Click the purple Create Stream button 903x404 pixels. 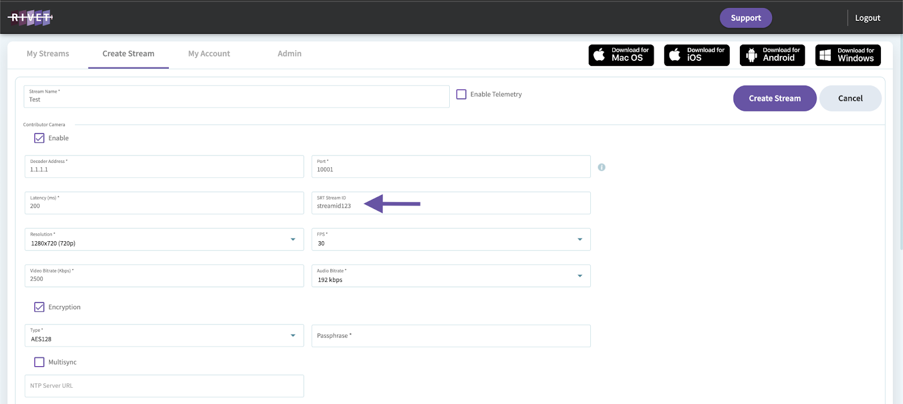774,98
